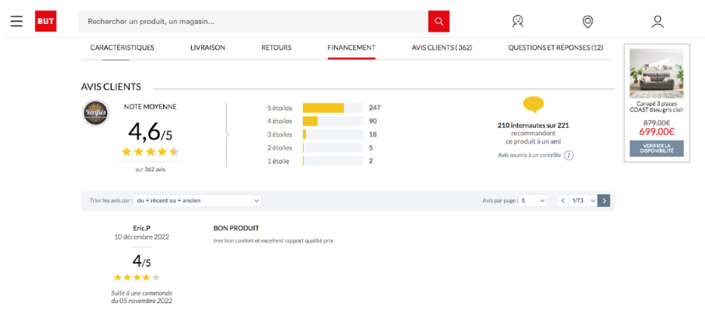Expand the sort reviews dropdown

[x=197, y=200]
